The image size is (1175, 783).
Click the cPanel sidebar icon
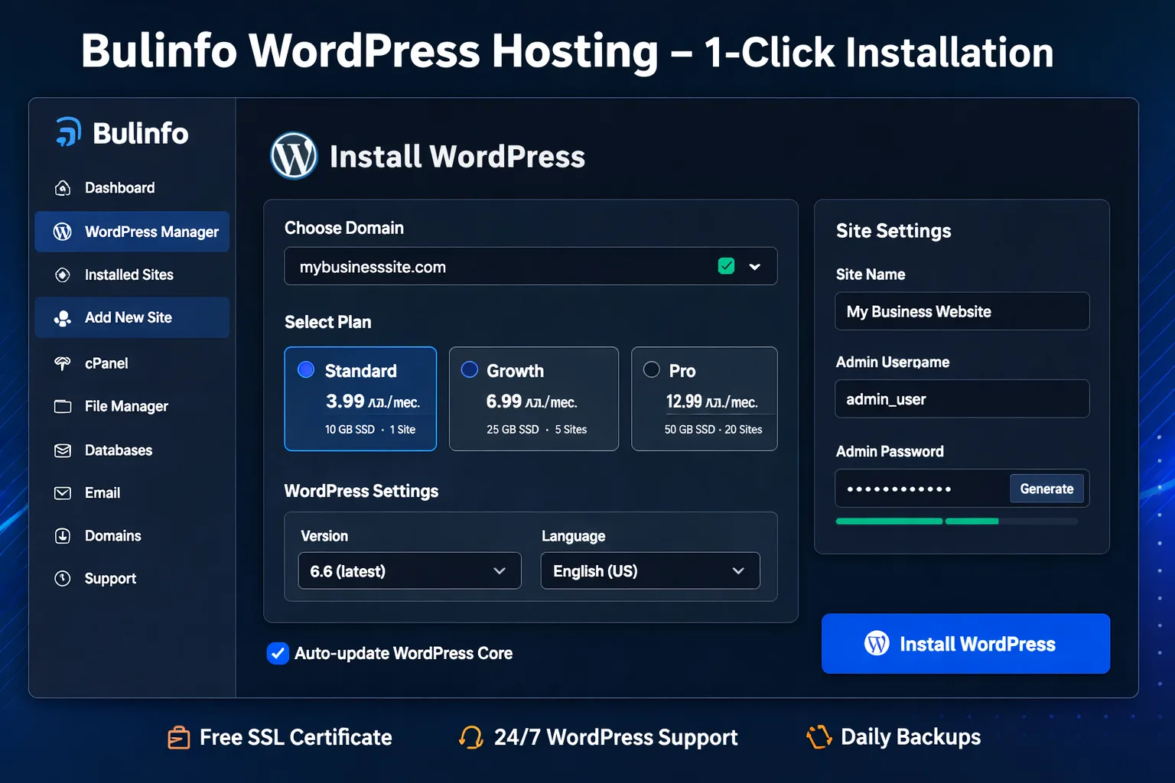(x=63, y=363)
